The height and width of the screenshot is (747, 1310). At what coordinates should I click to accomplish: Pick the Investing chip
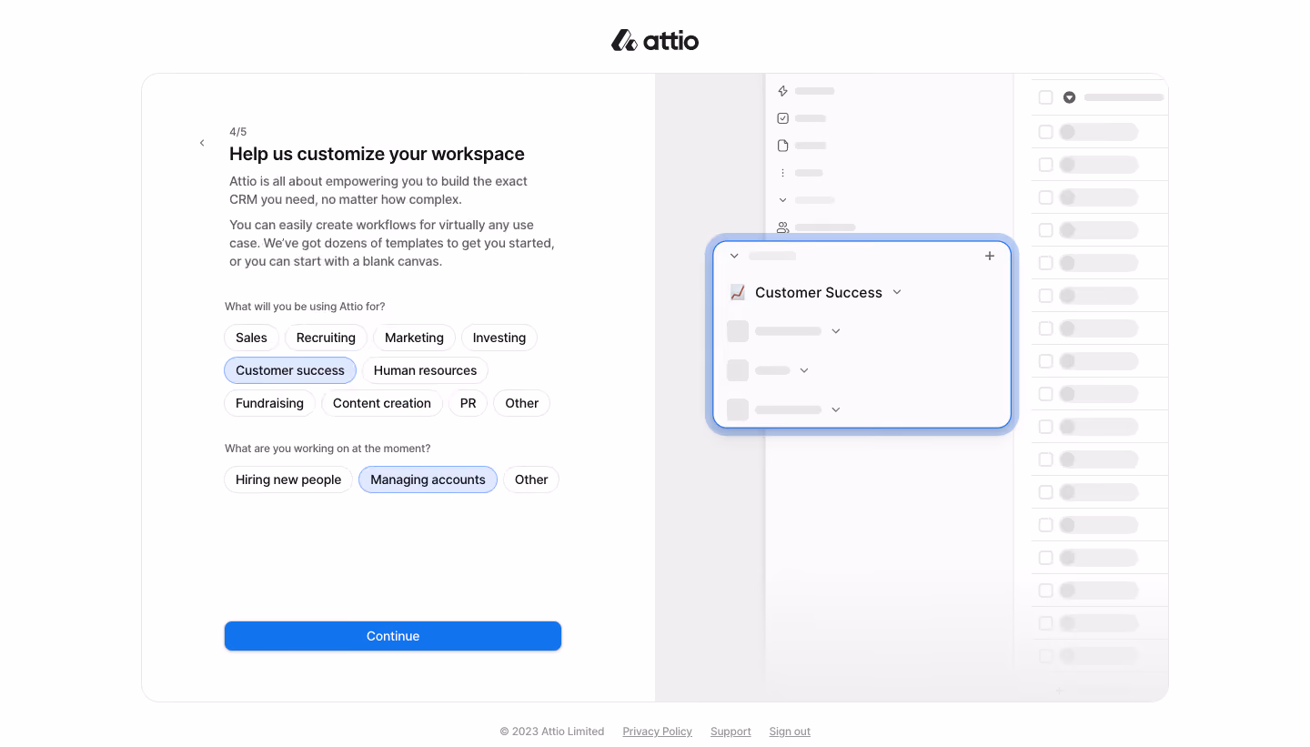tap(499, 338)
